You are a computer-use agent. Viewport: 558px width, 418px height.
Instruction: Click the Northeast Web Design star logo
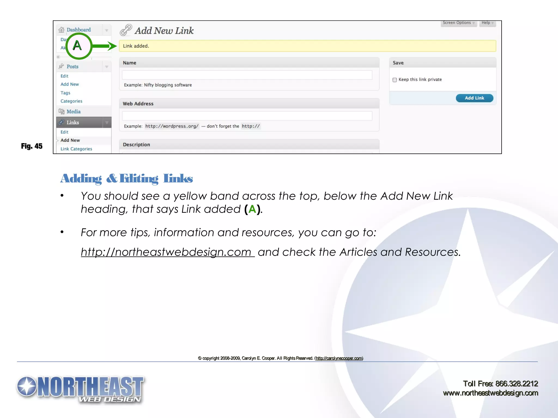27,387
